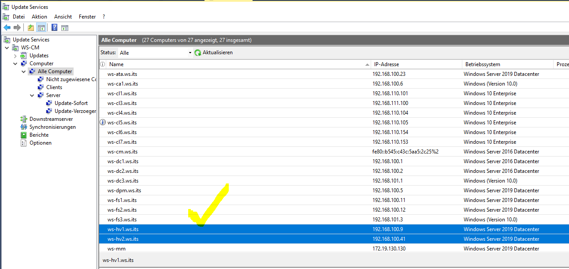
Task: Select the ws-dpm.ws.its row
Action: [x=334, y=191]
